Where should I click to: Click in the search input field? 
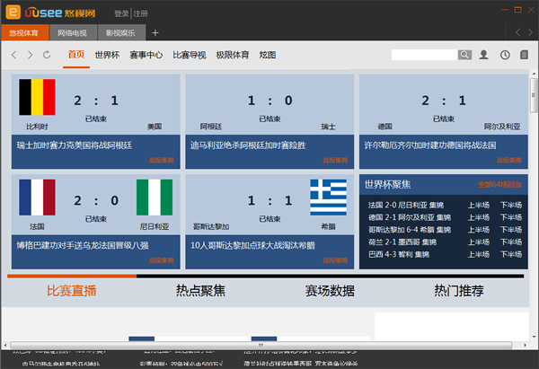424,55
